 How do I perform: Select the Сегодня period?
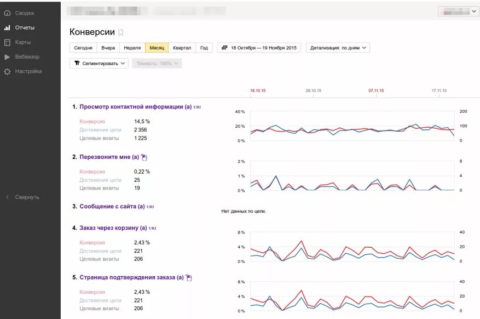83,48
